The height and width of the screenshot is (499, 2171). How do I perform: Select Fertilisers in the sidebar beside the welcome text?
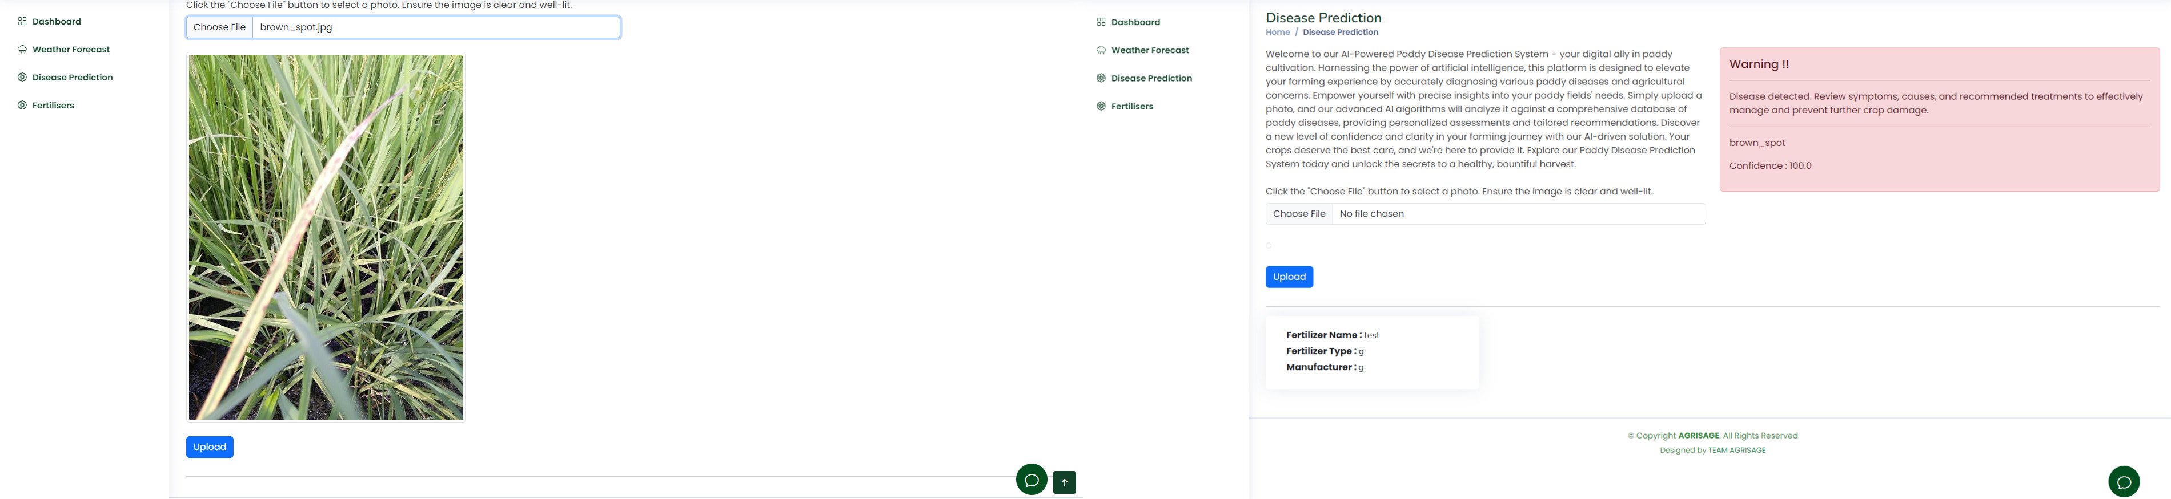coord(1131,107)
